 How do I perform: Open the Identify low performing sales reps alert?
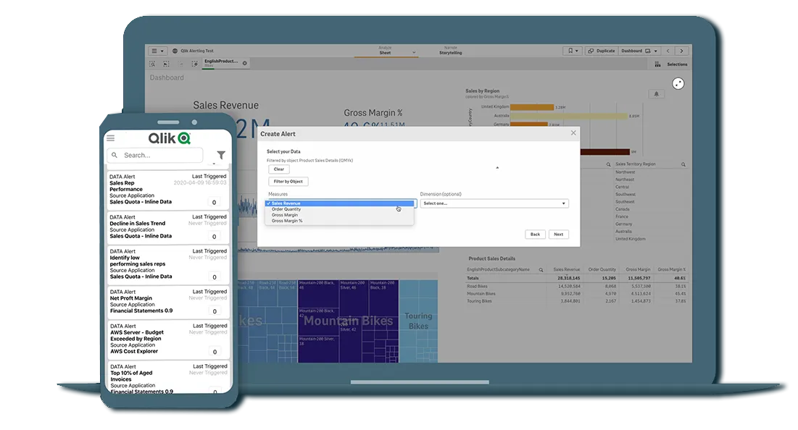point(168,264)
